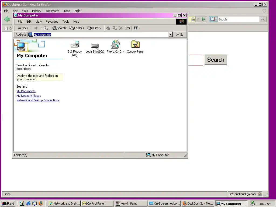Click the lock icon in Firefox status bar

coord(260,194)
